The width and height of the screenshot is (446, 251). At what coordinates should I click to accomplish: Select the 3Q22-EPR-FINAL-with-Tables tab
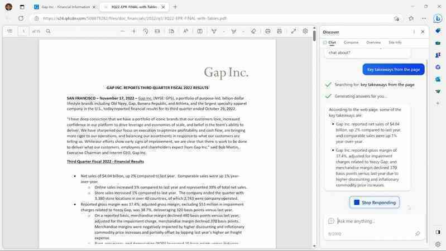pyautogui.click(x=133, y=7)
